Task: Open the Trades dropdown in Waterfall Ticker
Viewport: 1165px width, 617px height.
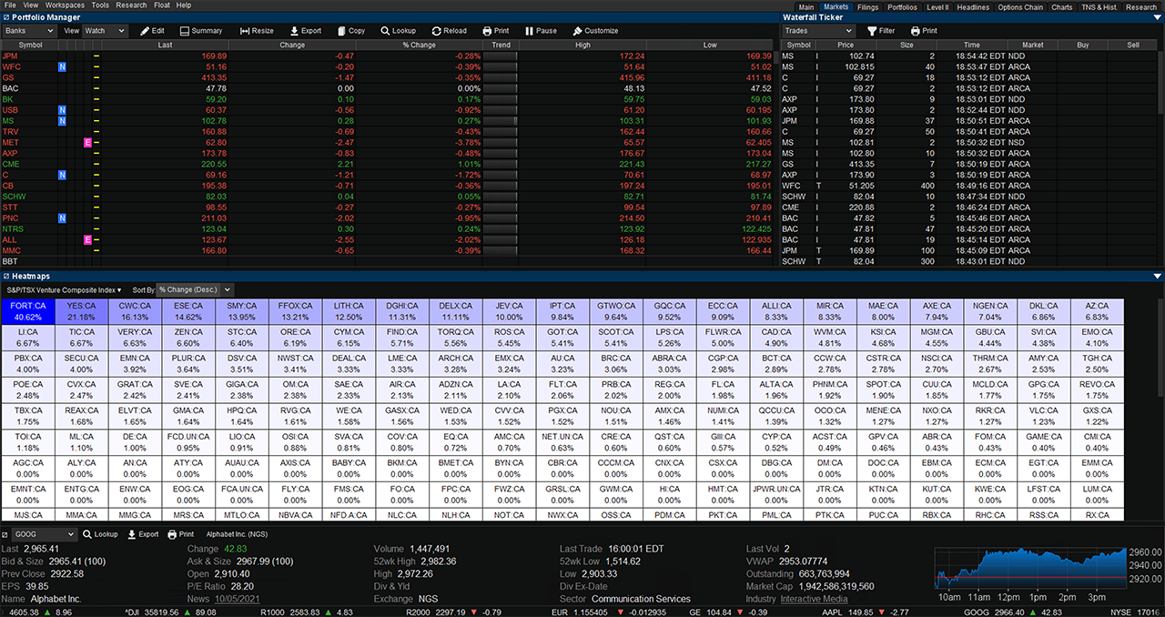Action: [x=819, y=31]
